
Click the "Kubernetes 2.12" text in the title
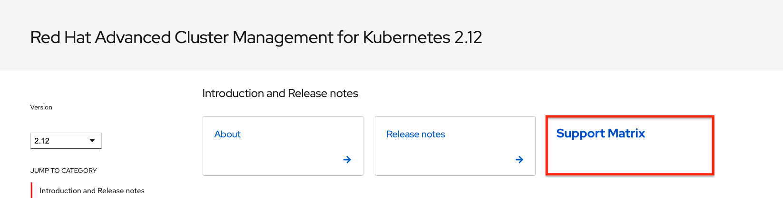pyautogui.click(x=422, y=37)
